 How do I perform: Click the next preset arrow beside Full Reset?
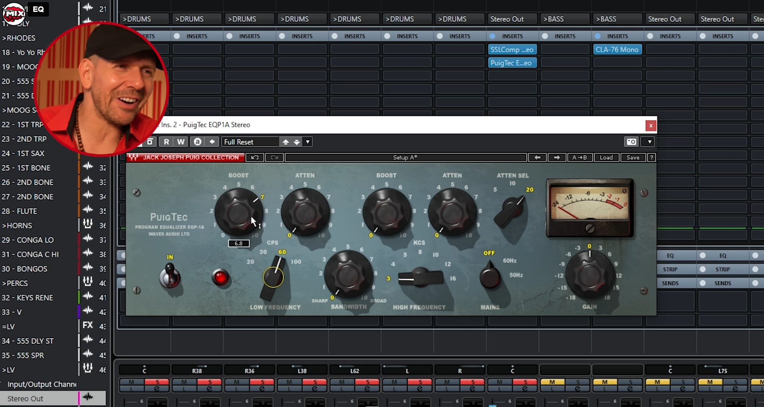(296, 141)
